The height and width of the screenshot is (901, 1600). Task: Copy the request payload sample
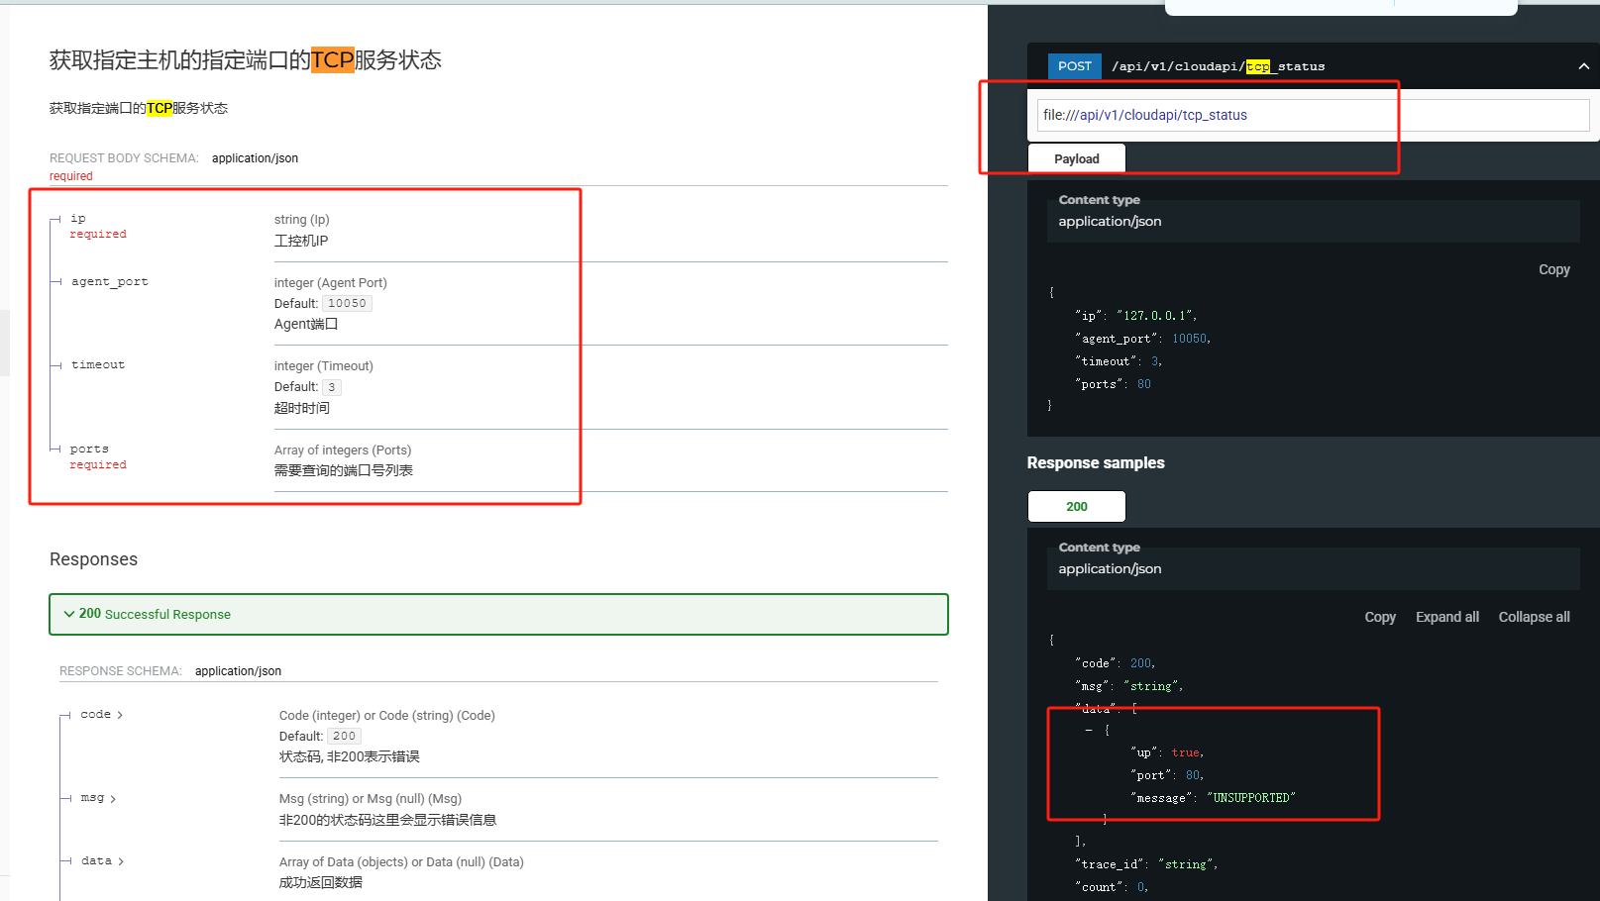coord(1553,269)
